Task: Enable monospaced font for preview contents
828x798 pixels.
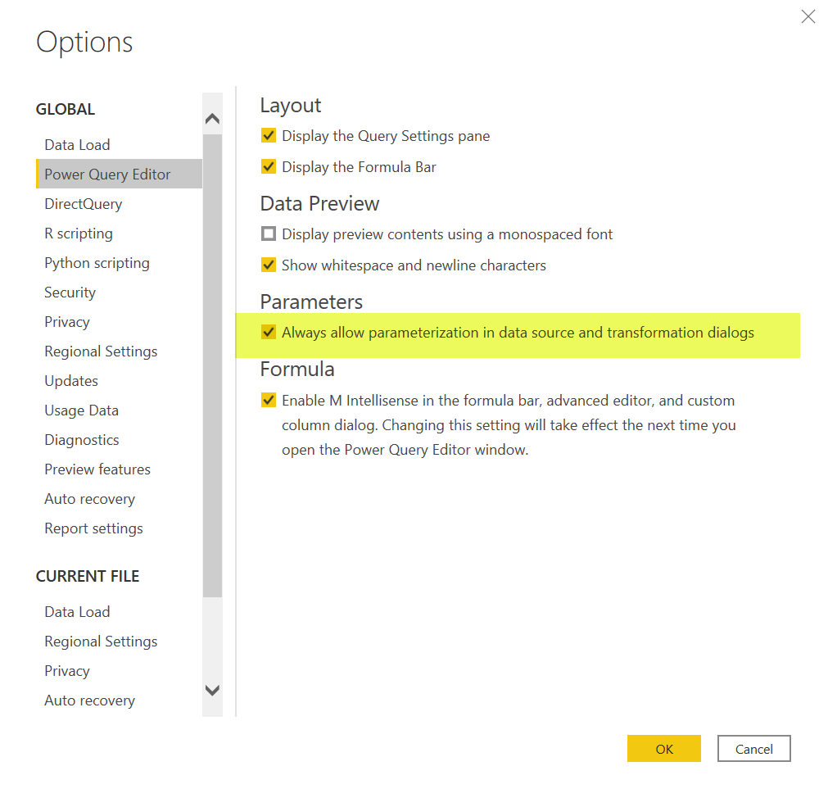Action: 269,234
